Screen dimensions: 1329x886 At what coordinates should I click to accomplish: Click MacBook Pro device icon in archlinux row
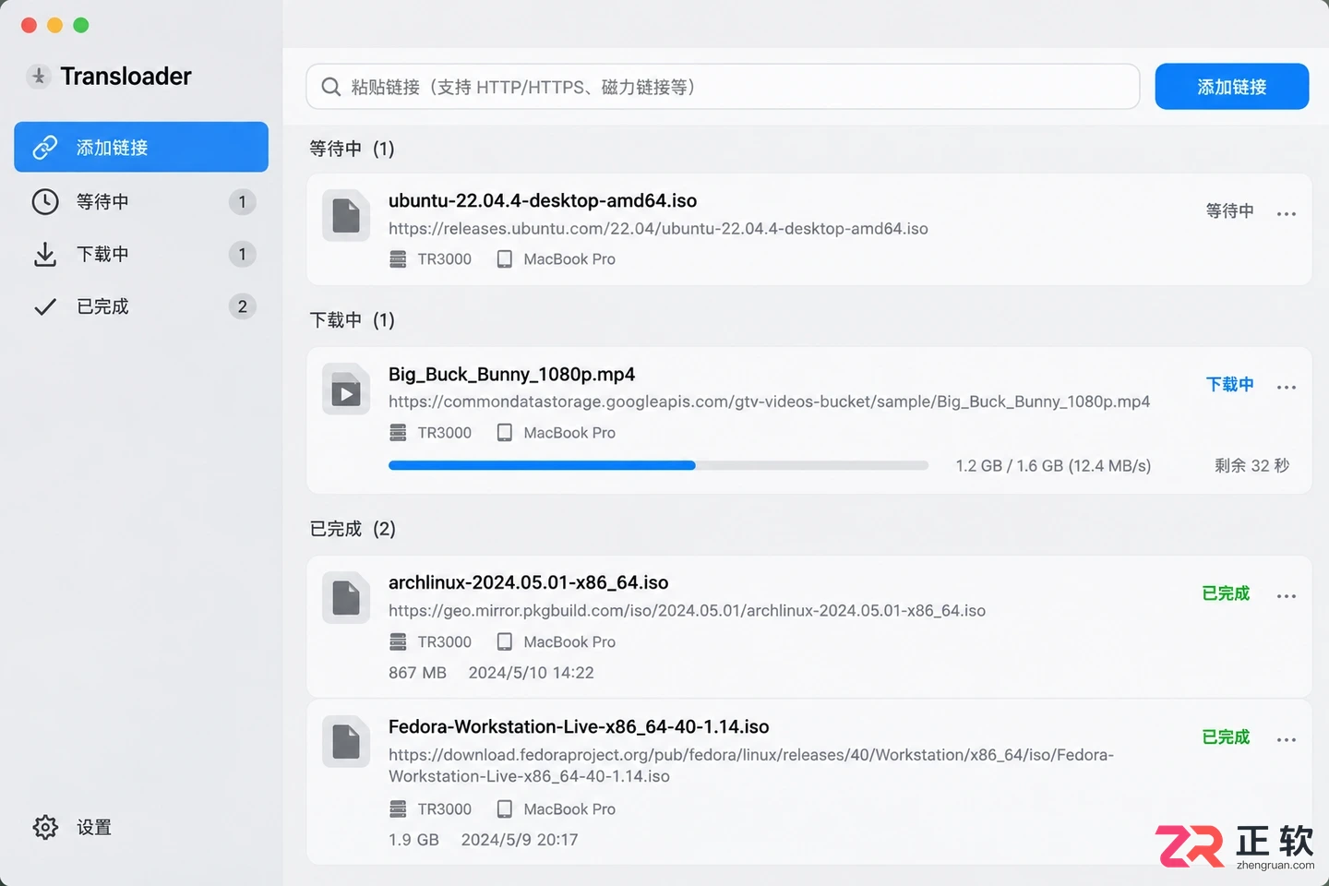[x=504, y=641]
